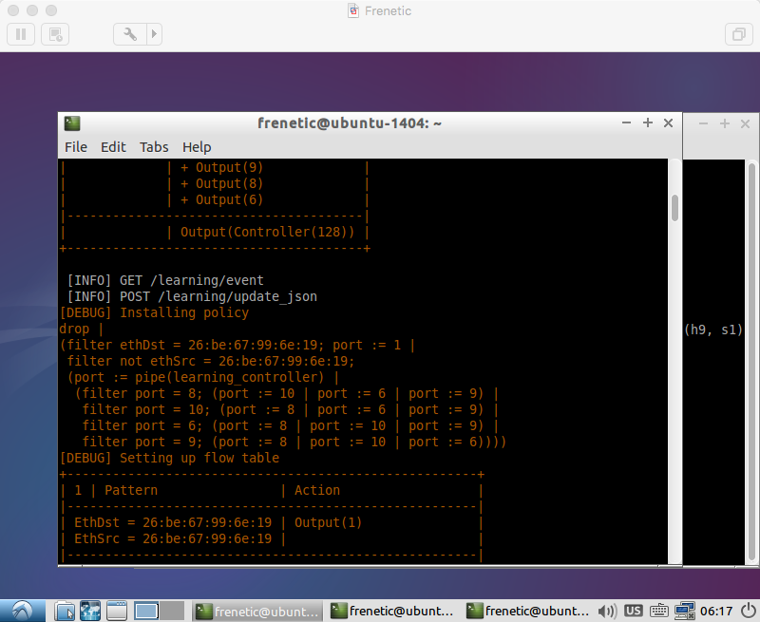Click the Frenetic title document icon

click(x=353, y=10)
